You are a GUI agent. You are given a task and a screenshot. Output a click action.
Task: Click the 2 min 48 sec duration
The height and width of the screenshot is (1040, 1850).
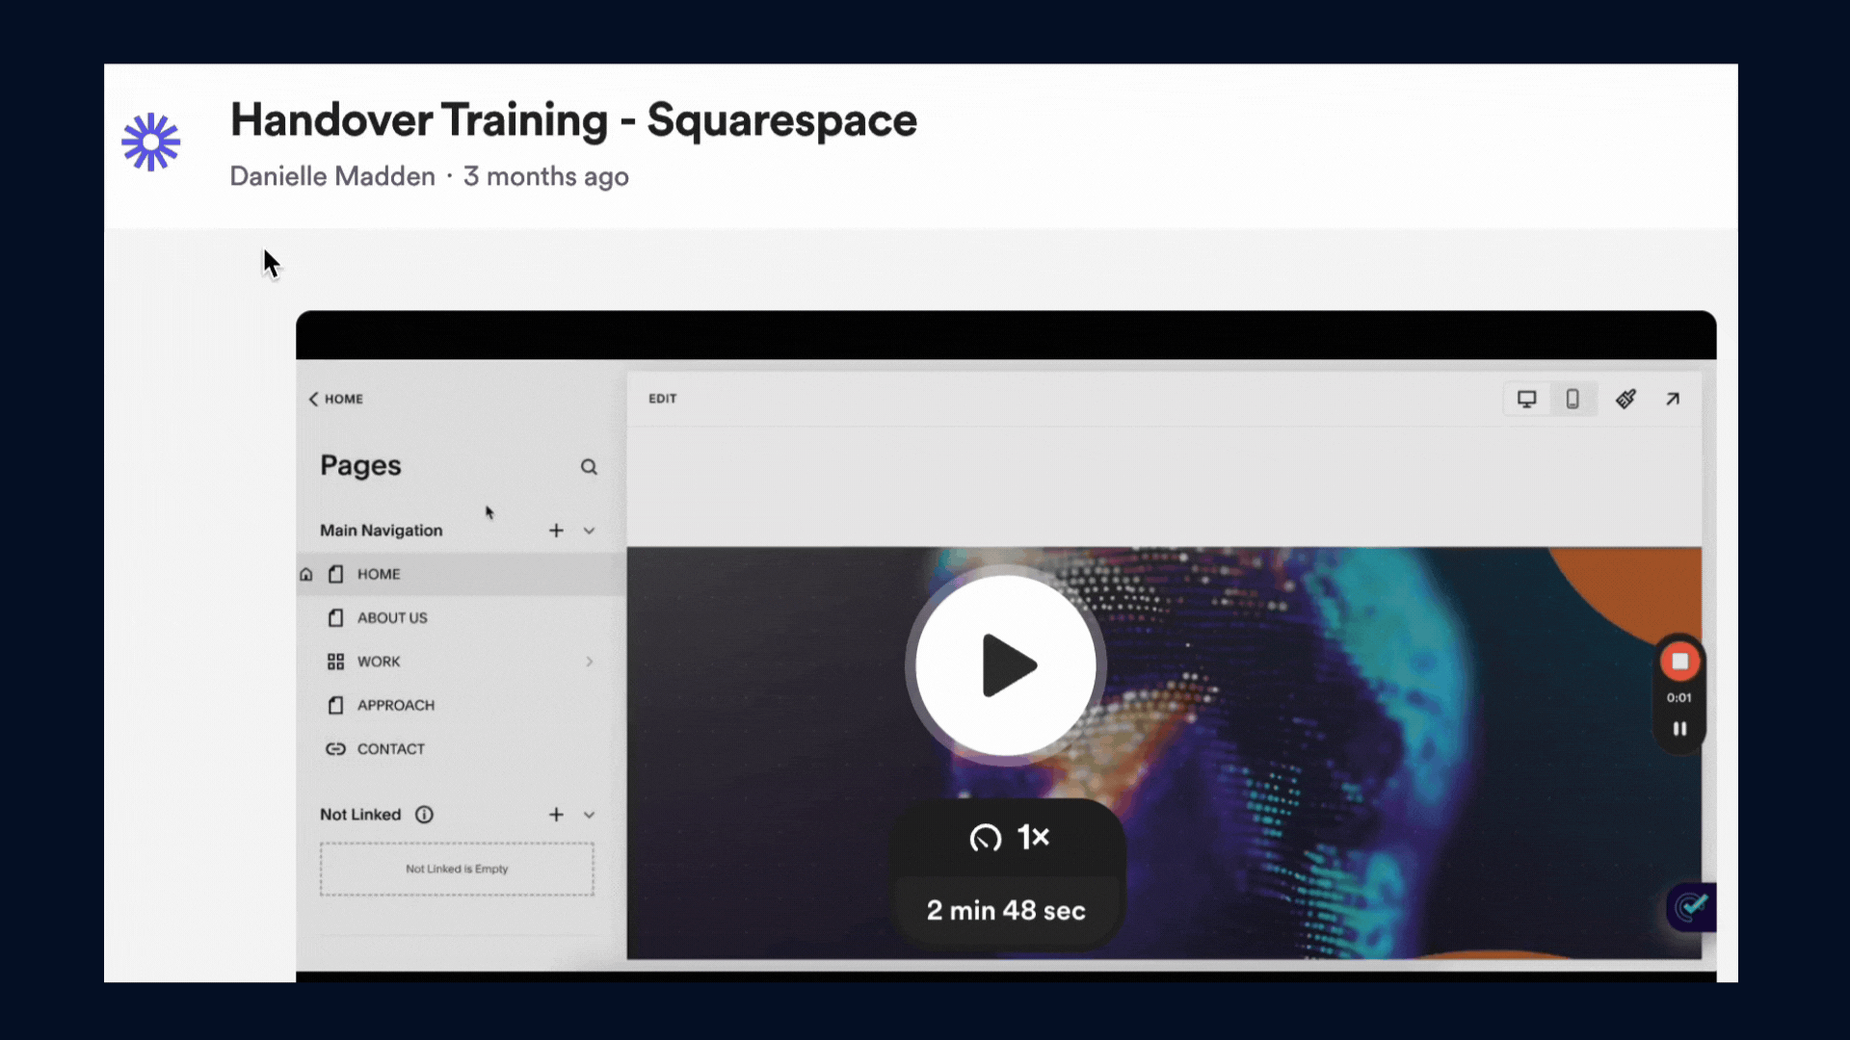1006,911
